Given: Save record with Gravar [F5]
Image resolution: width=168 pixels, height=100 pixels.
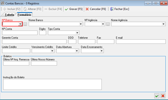Looking at the screenshot, I should point(74,9).
